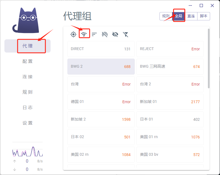Select the 台湾 proxy card
The width and height of the screenshot is (220, 175).
tap(101, 84)
